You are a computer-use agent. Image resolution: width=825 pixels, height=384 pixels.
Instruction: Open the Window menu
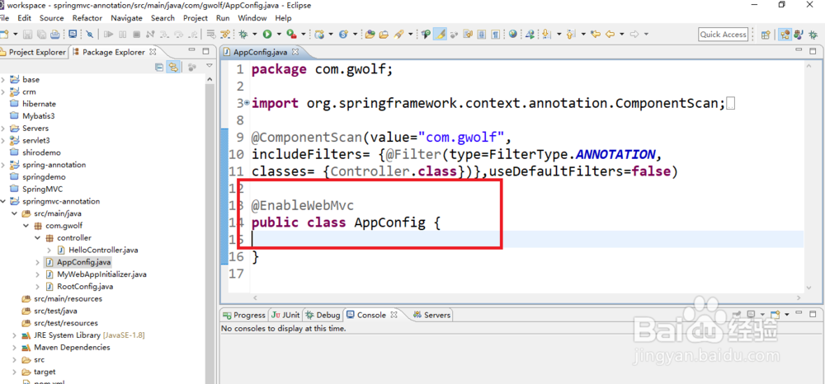252,18
